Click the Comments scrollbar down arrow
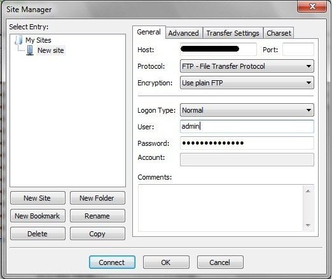This screenshot has height=279, width=332. click(x=308, y=225)
